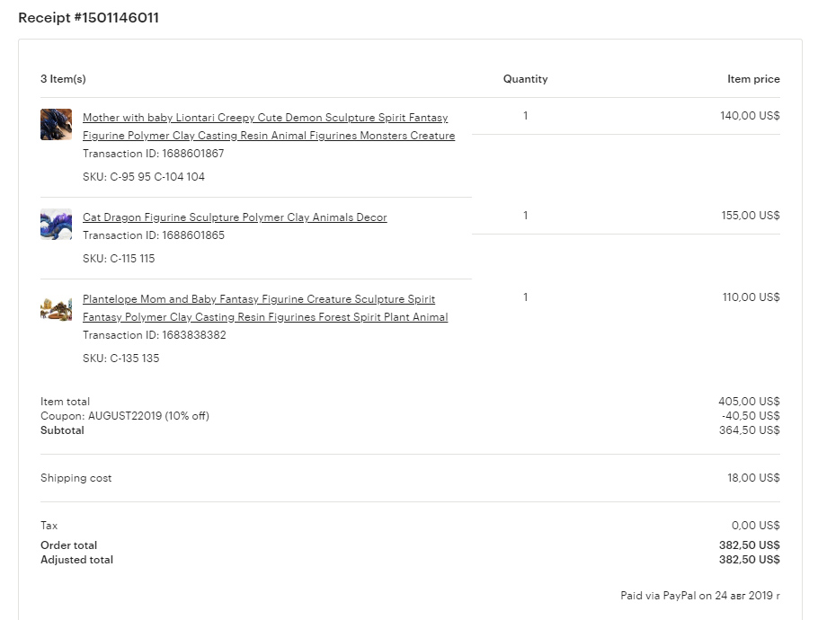This screenshot has width=818, height=620.
Task: Click the Item total 405,00 US$ amount
Action: (x=749, y=402)
